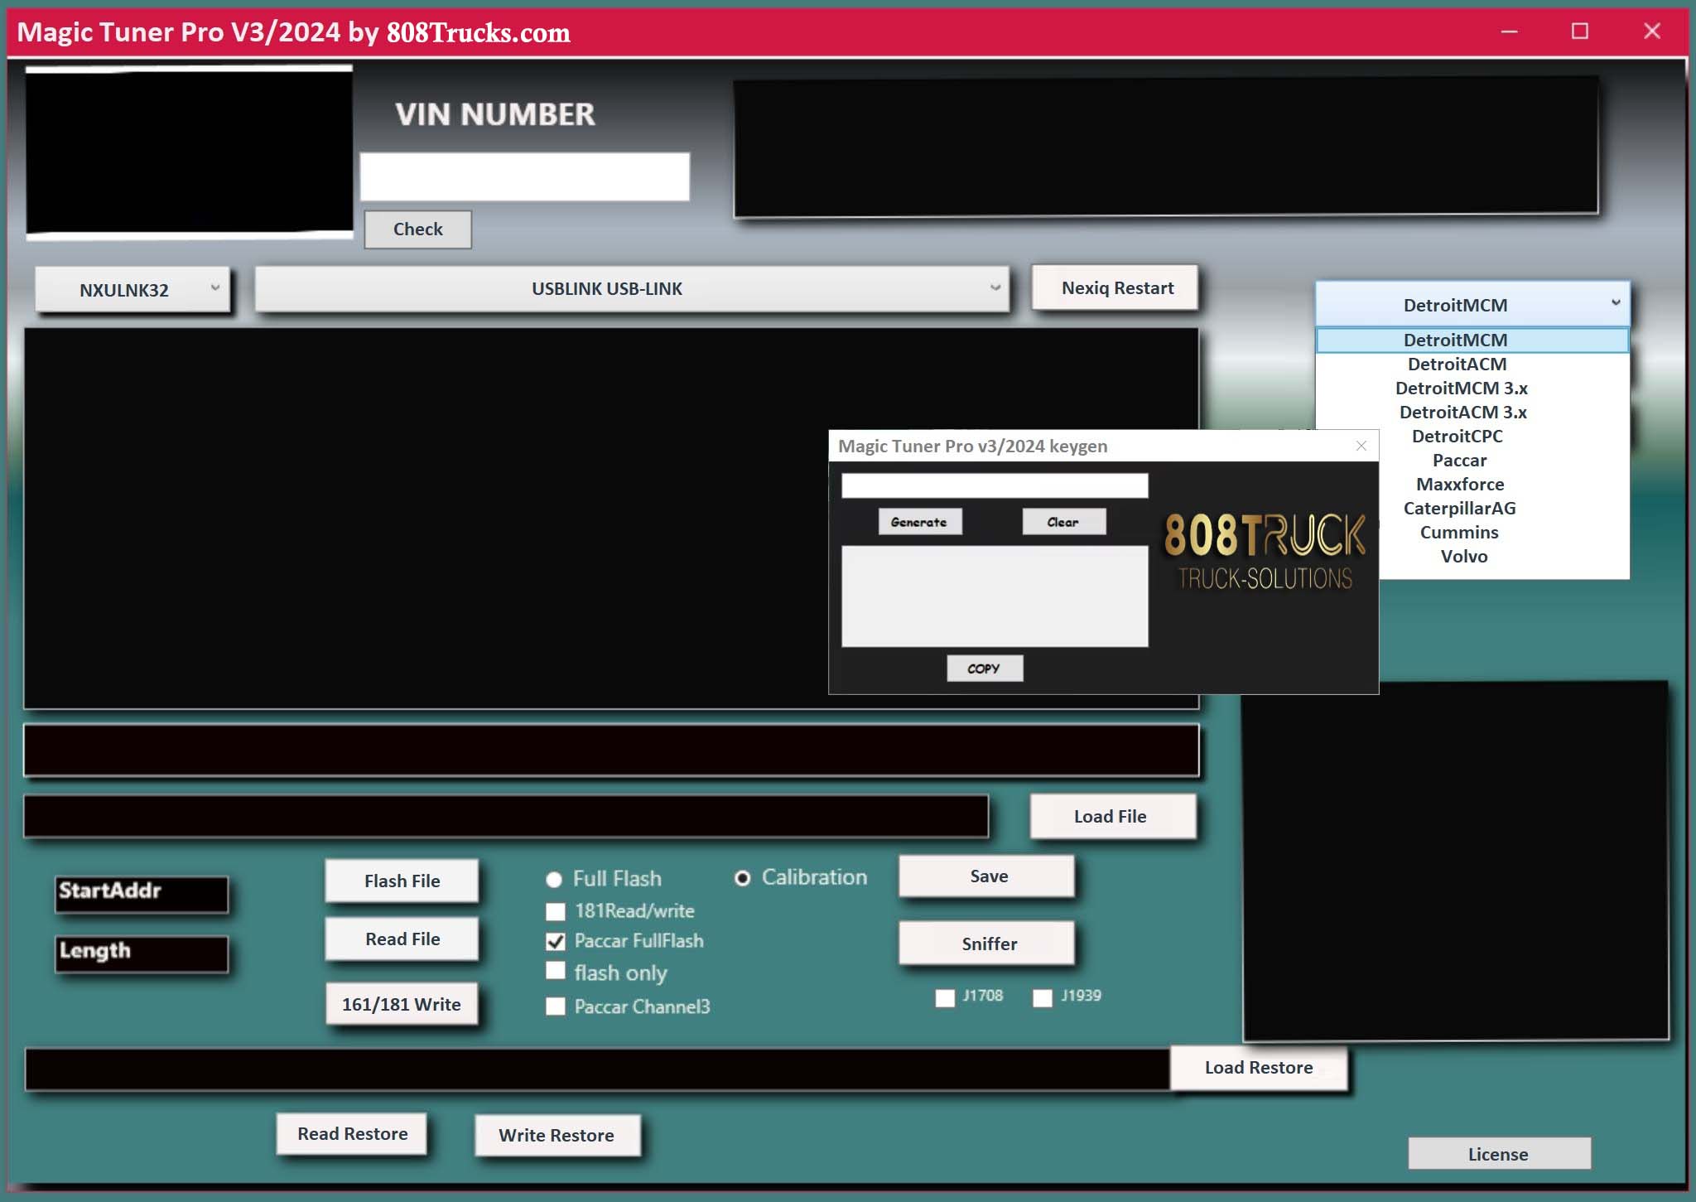Close the keygen popup window
1696x1202 pixels.
(1361, 446)
